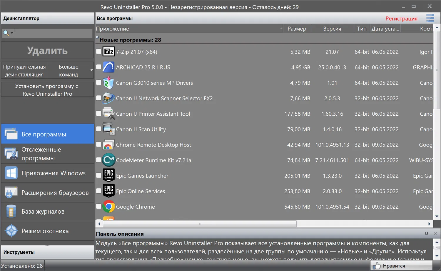Click the Canon IJ Network Scanner Selector icon
Image resolution: width=441 pixels, height=271 pixels.
tap(108, 98)
